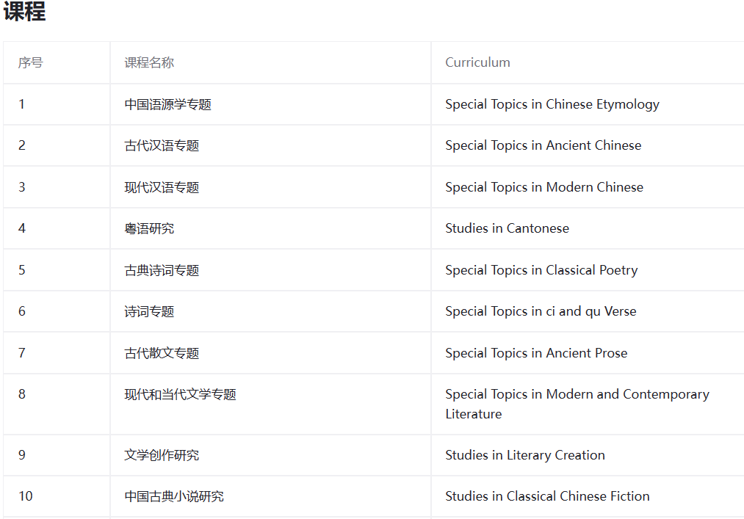Click row number 5 in 序号 column
The height and width of the screenshot is (519, 744).
[22, 270]
